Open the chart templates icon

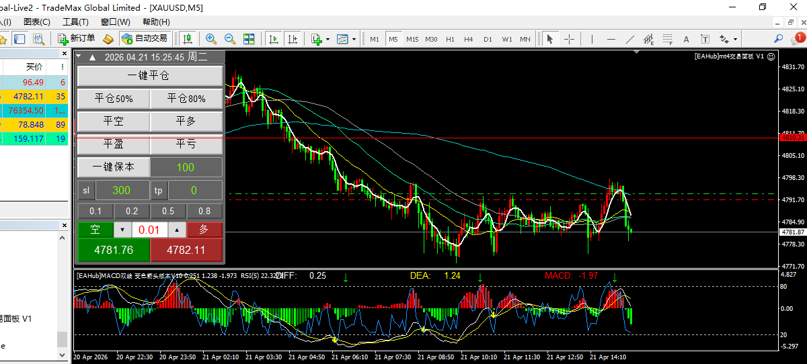(342, 39)
